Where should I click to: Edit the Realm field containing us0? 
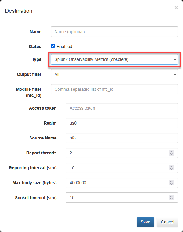point(122,123)
